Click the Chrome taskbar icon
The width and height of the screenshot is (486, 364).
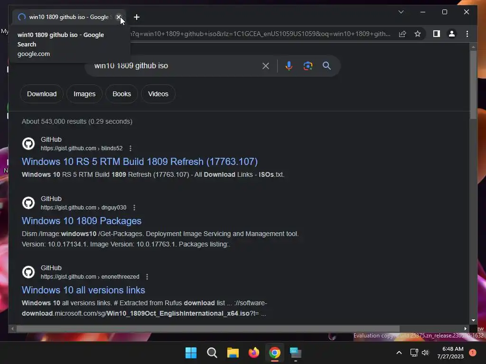(x=275, y=353)
